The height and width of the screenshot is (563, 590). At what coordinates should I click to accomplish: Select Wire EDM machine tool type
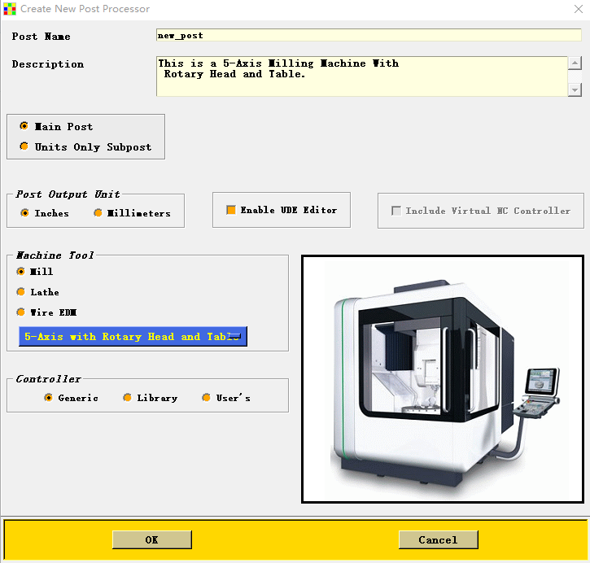21,312
